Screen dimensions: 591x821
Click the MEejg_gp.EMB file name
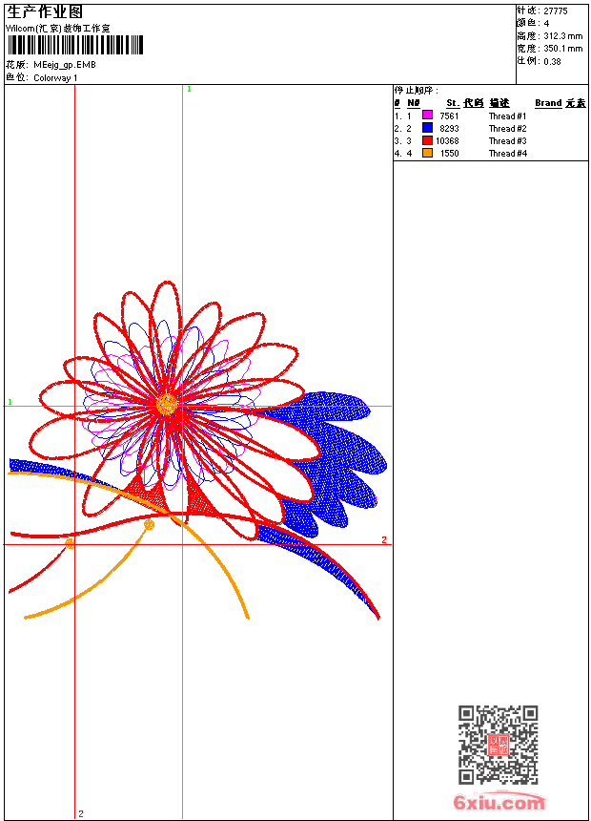click(64, 65)
